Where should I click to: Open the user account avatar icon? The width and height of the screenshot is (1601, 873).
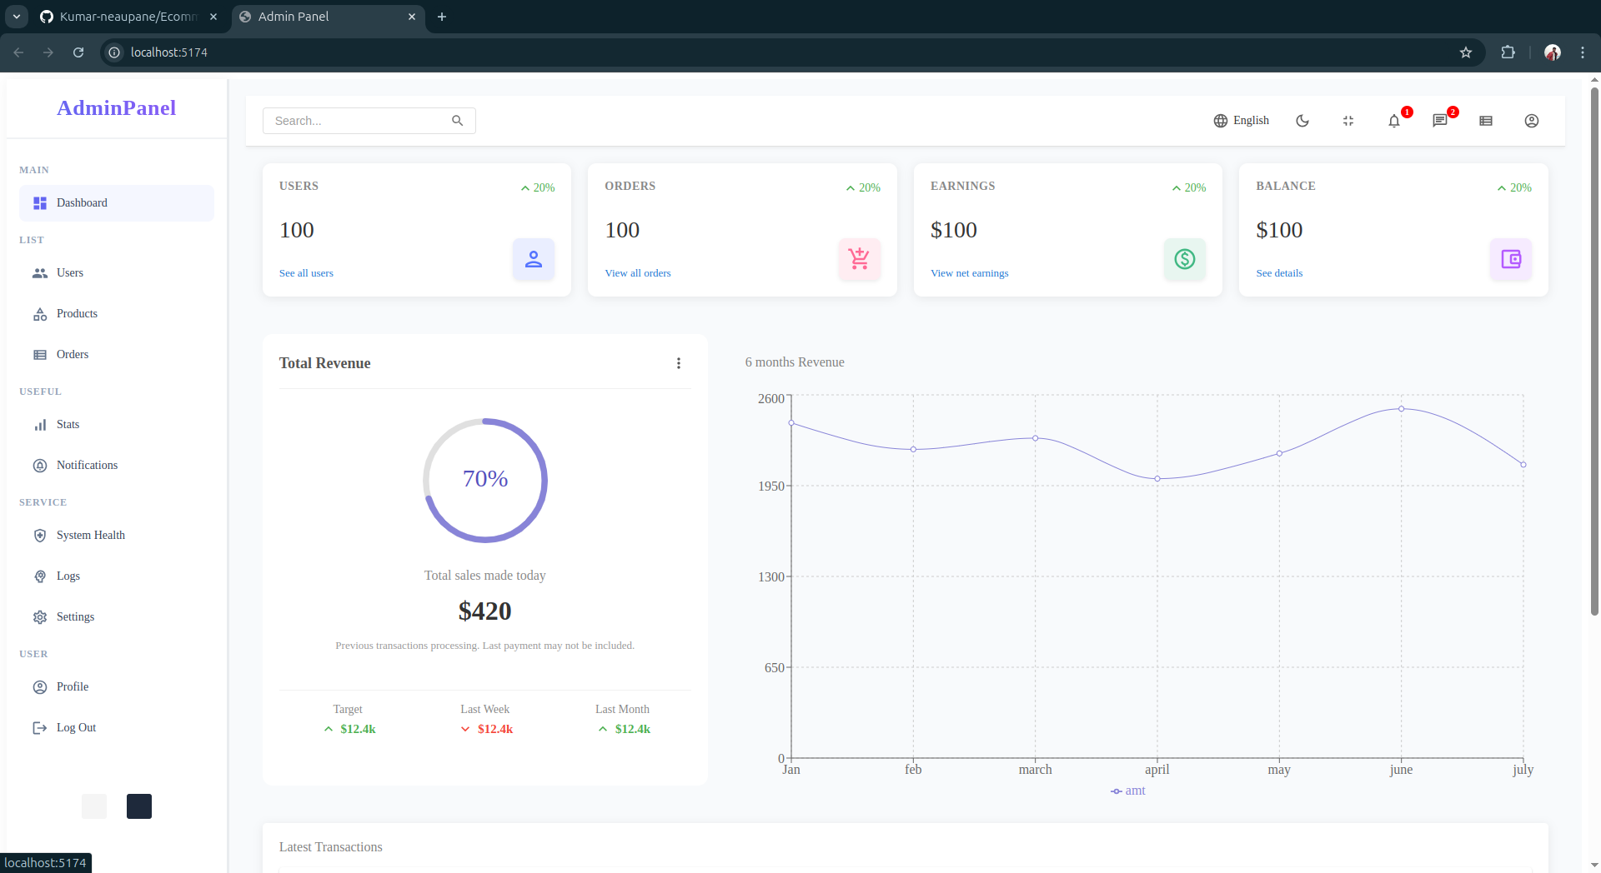(x=1532, y=122)
